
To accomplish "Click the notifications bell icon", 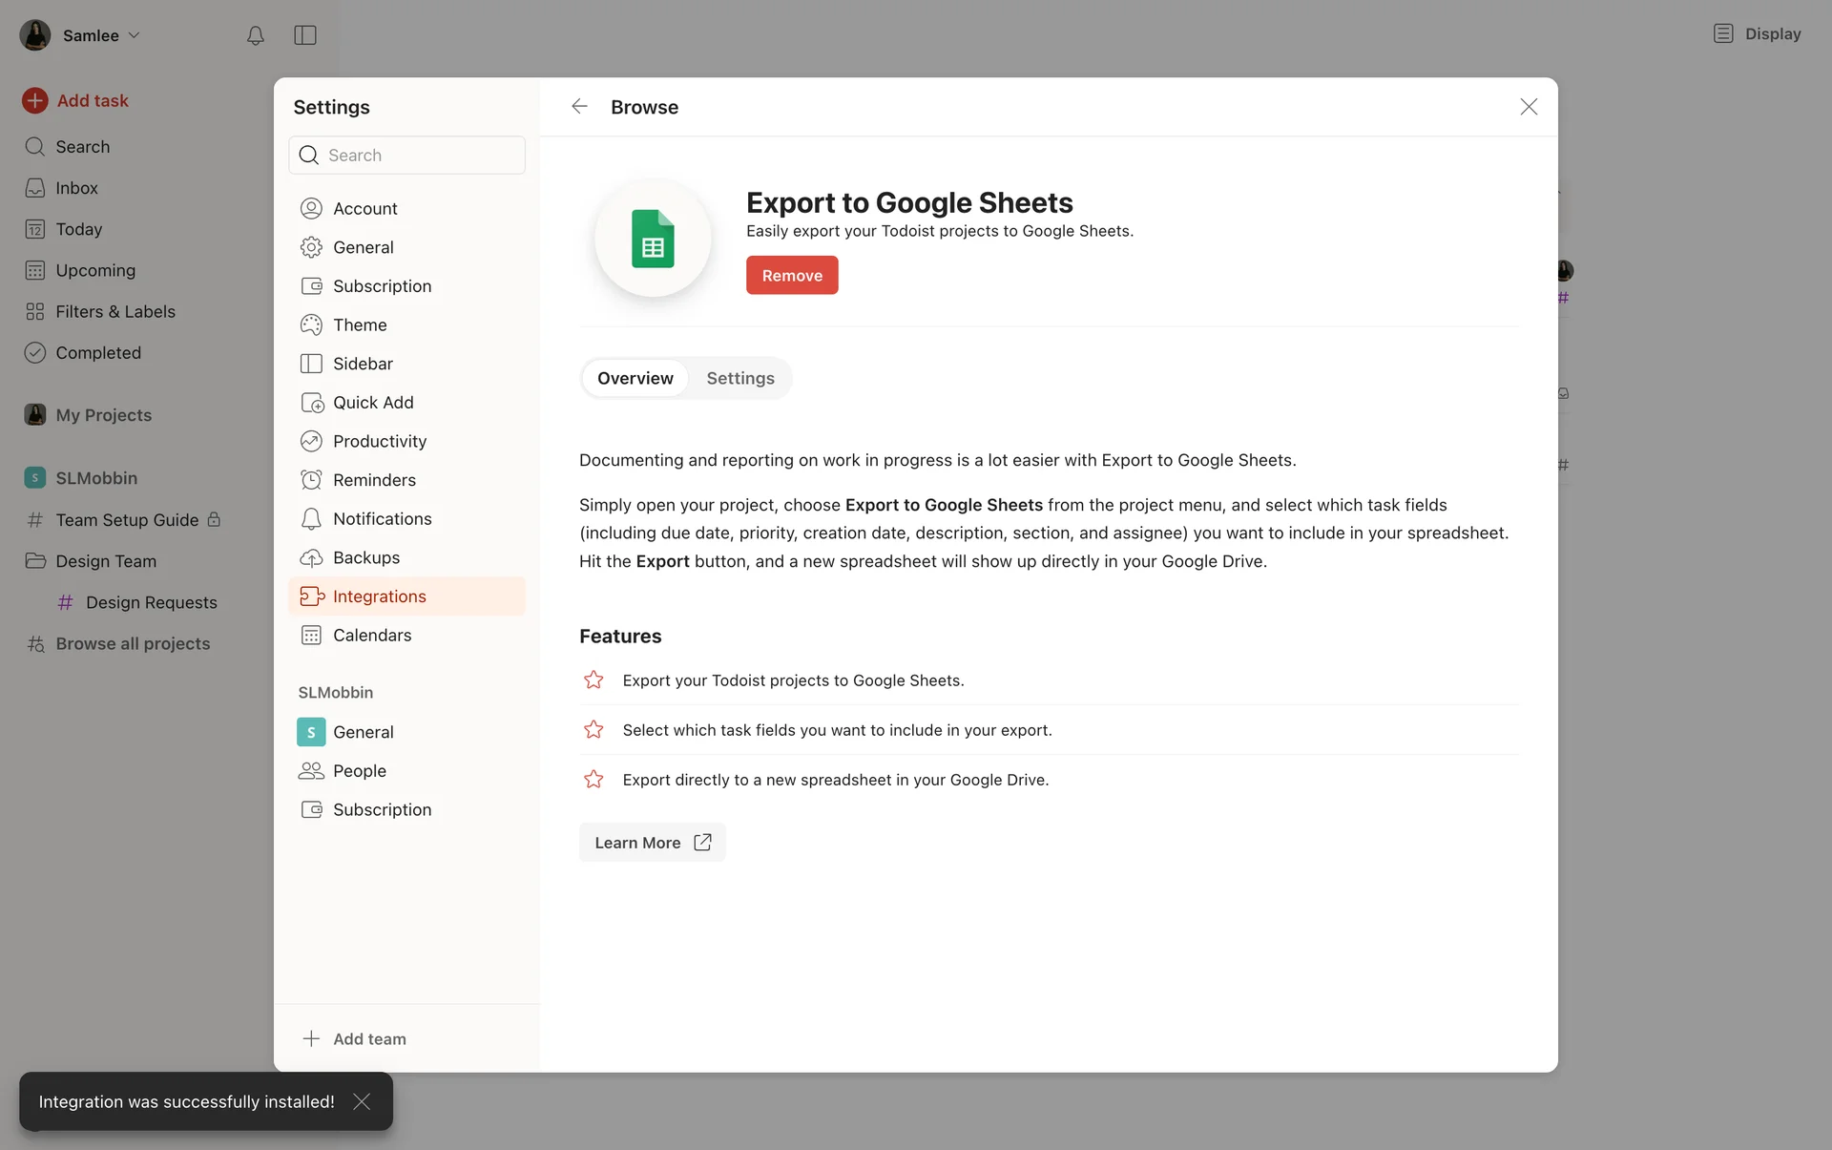I will click(x=255, y=35).
